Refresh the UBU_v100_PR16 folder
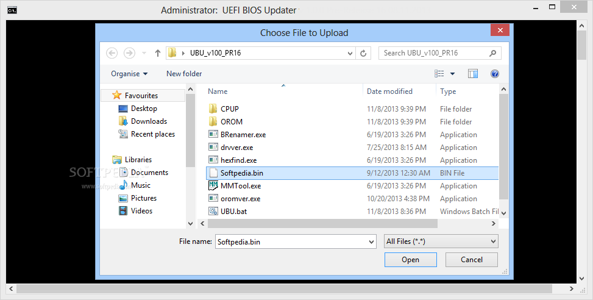 [x=363, y=53]
